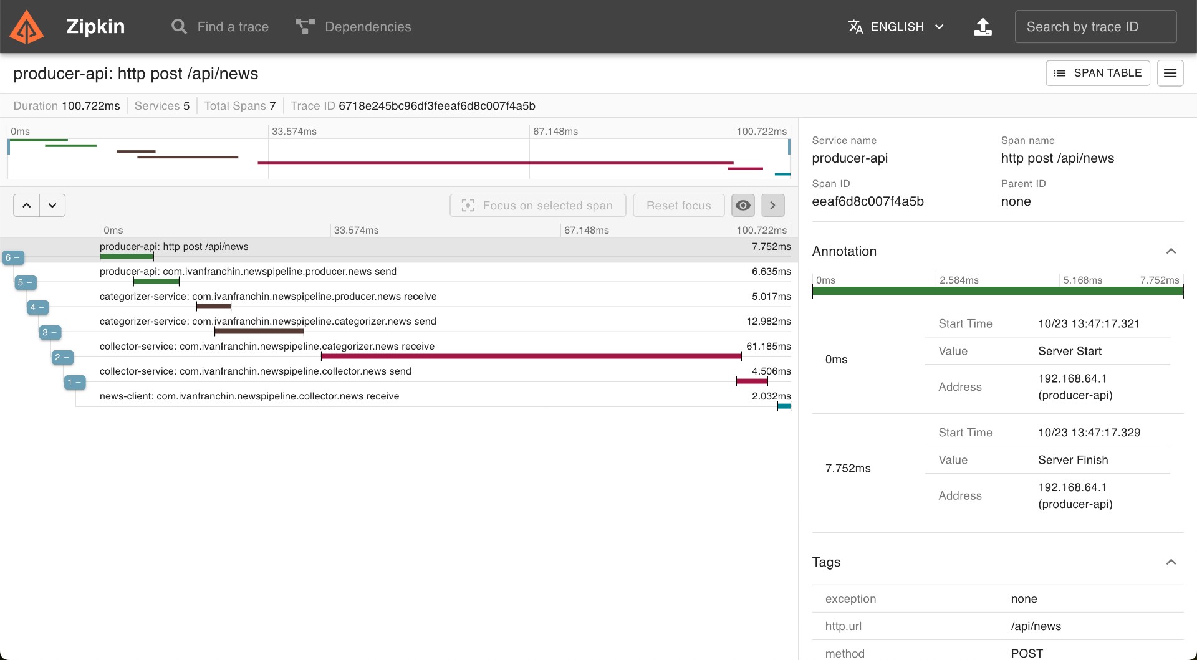Expand spans with the down chevron button
Viewport: 1197px width, 660px height.
(52, 205)
